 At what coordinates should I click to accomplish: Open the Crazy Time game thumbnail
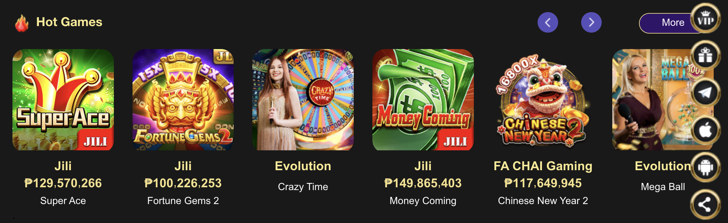303,100
